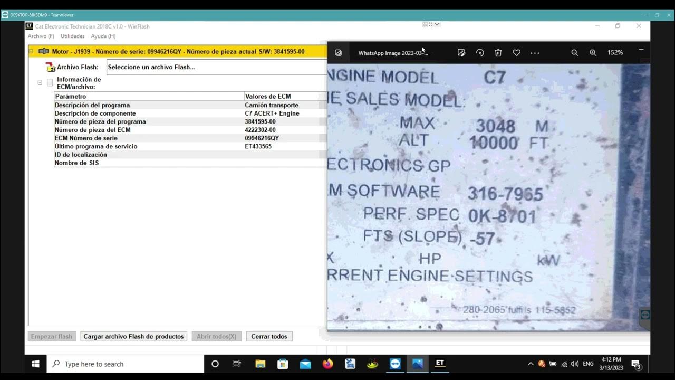Click the Type here to search box
The height and width of the screenshot is (380, 675).
click(126, 364)
